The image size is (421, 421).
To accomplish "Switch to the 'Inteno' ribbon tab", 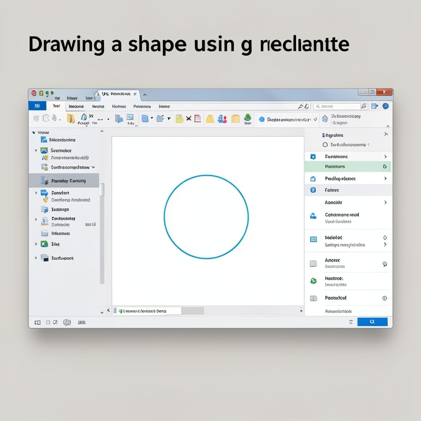I will coord(164,106).
